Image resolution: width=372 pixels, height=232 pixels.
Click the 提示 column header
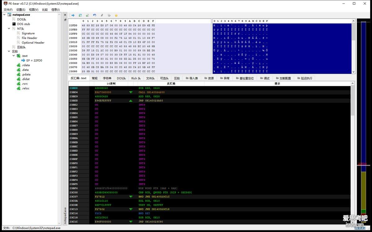click(277, 84)
